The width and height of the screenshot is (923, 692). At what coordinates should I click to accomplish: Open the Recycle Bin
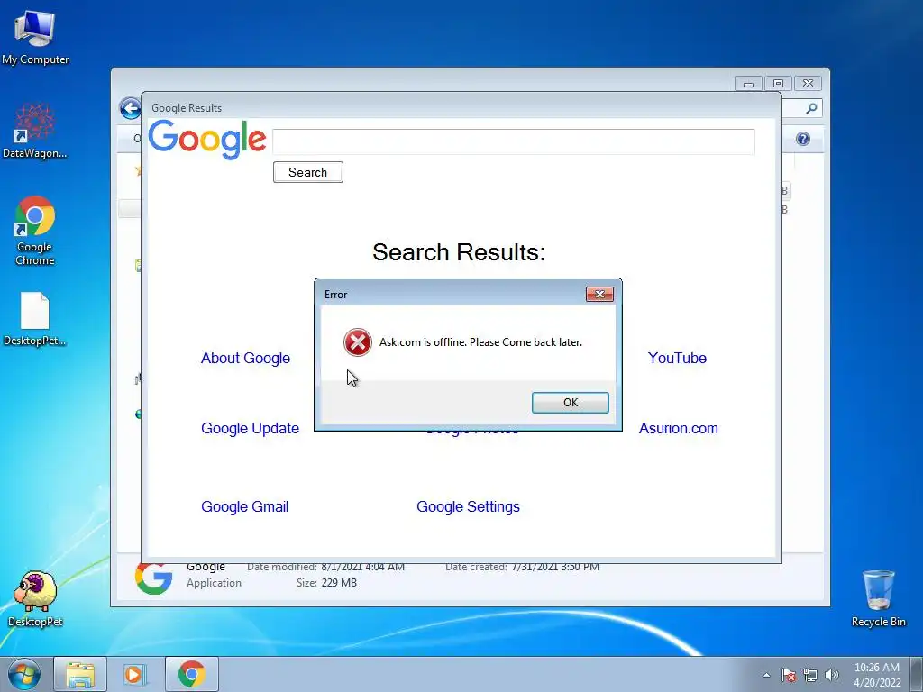pos(878,598)
